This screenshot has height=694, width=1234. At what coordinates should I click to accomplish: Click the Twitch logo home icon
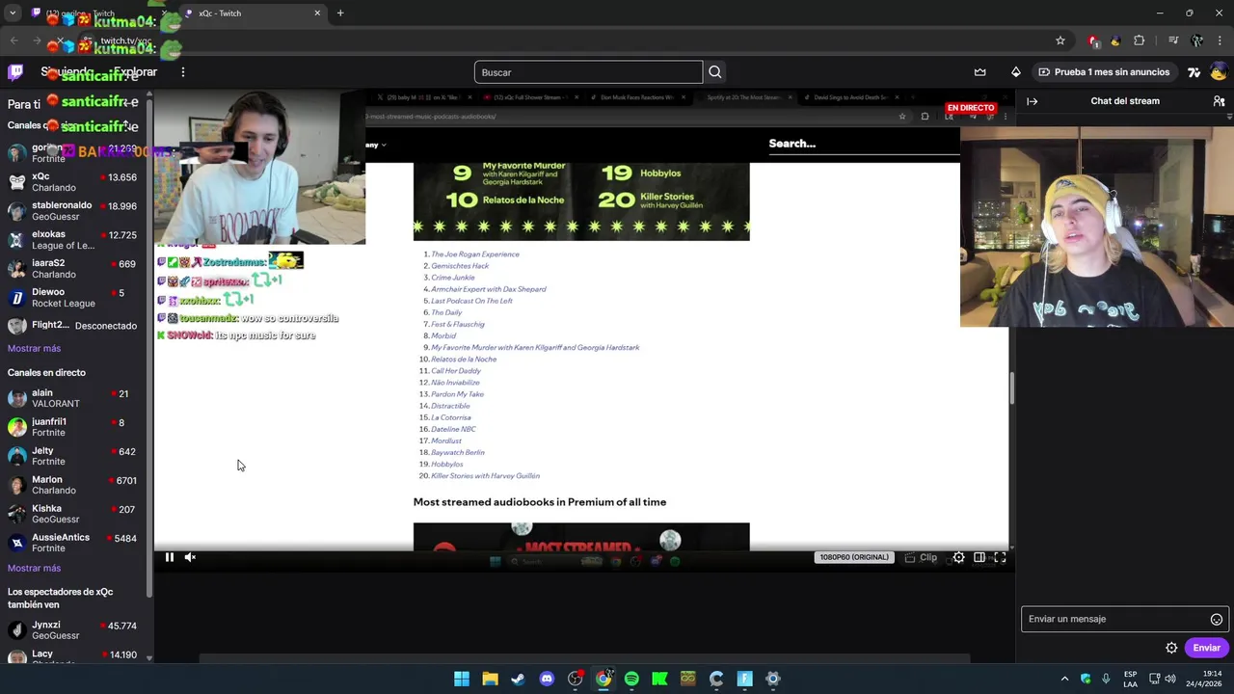[x=15, y=72]
